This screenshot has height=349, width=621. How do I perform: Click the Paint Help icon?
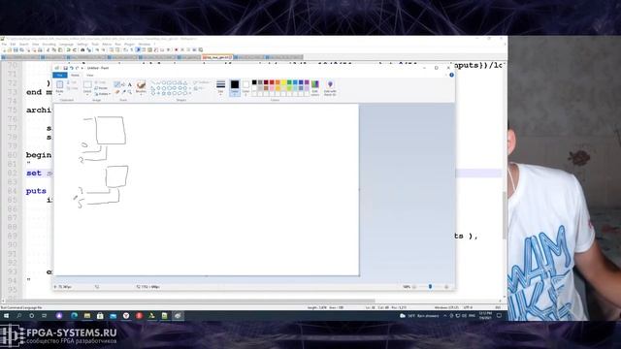451,75
